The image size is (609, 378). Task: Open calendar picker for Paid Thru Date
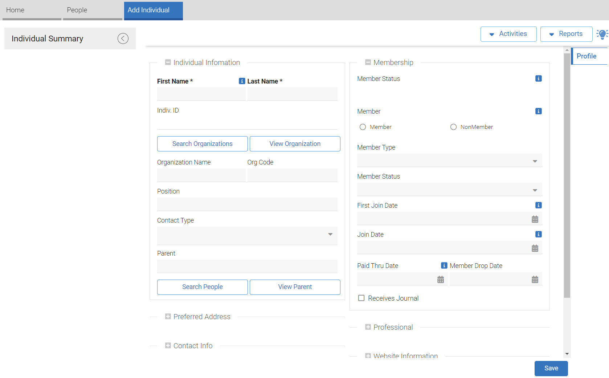coord(441,279)
